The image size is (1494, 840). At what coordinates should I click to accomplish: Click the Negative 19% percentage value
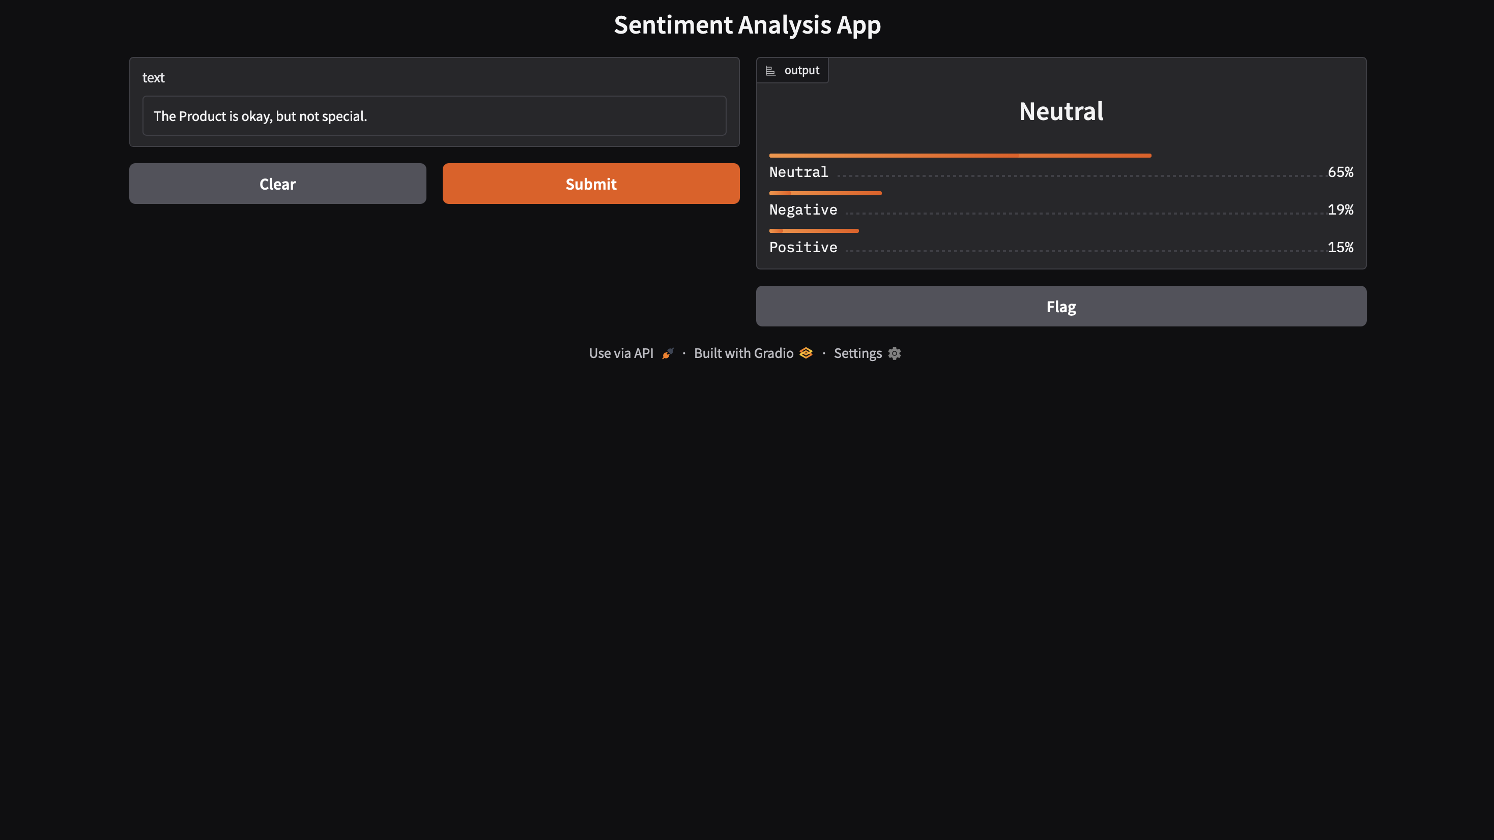pos(1340,210)
